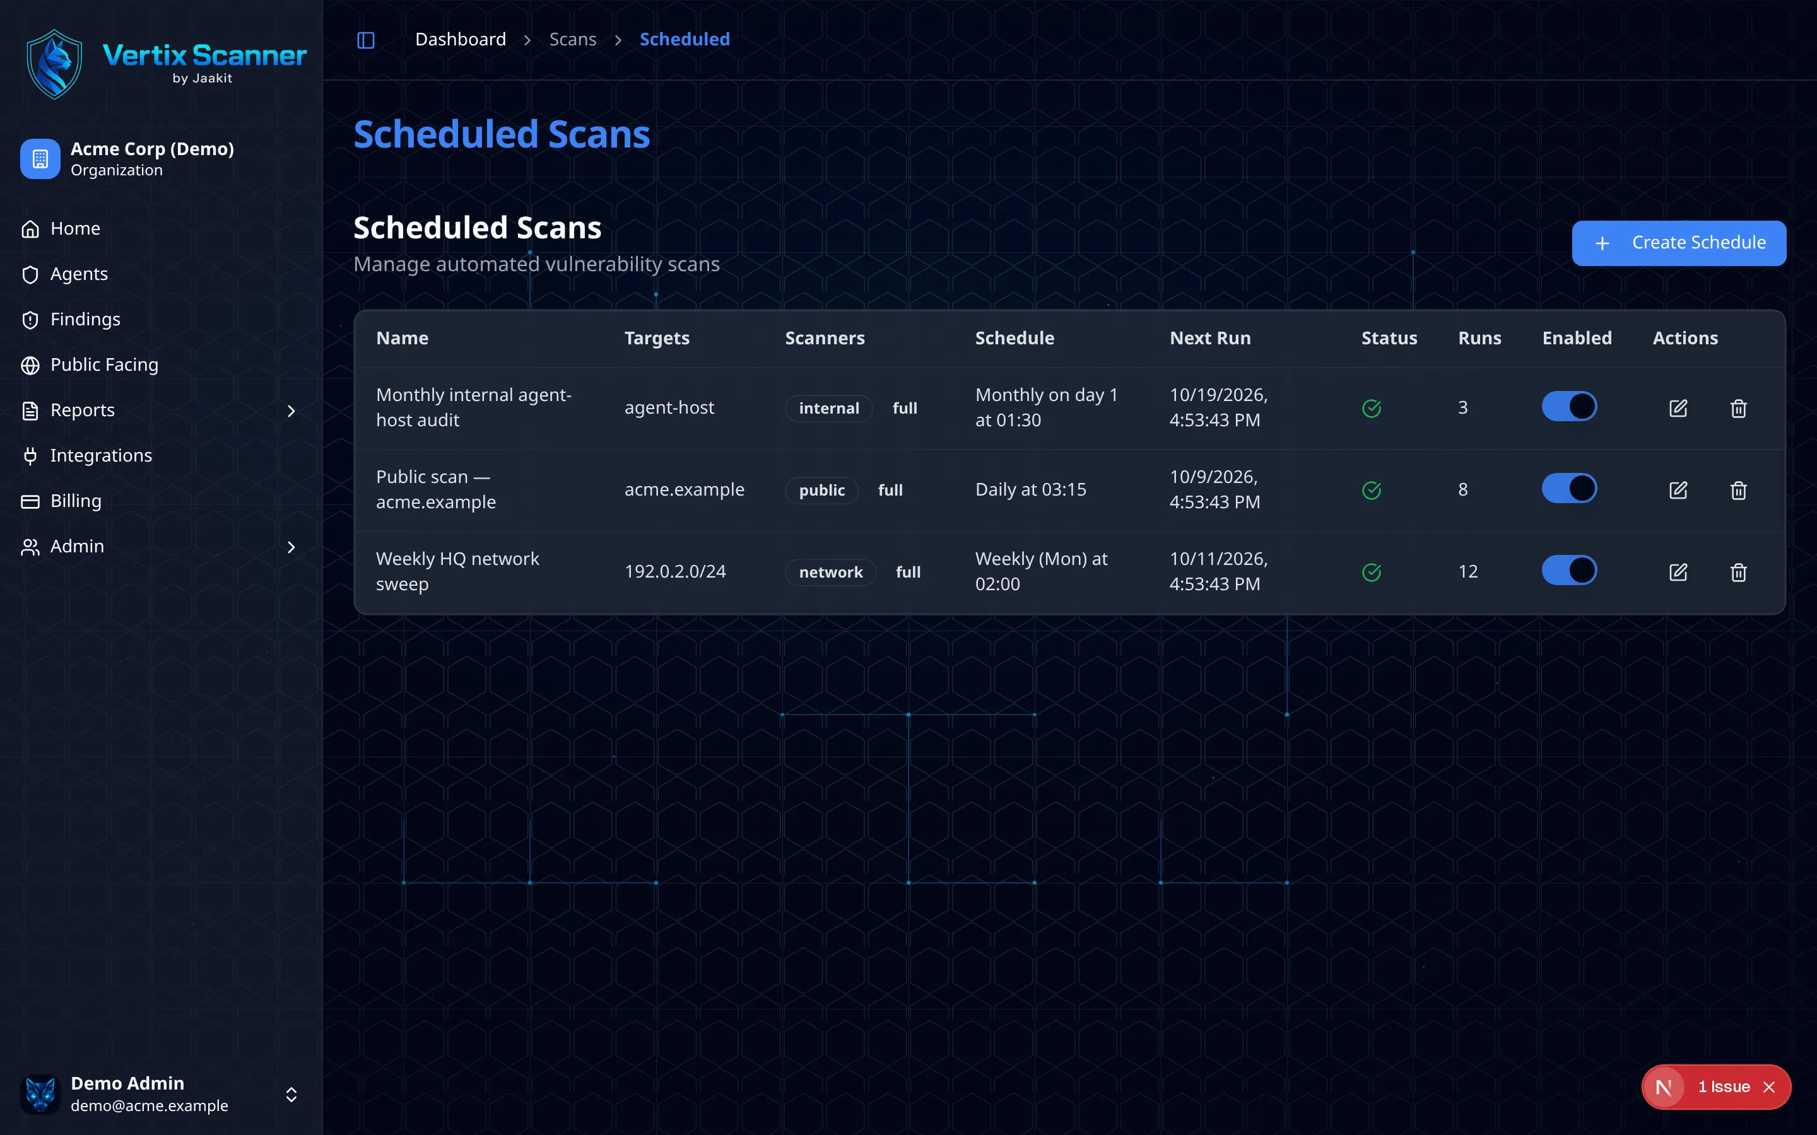Viewport: 1817px width, 1135px height.
Task: Click the Vertix Scanner lynx logo
Action: 54,64
